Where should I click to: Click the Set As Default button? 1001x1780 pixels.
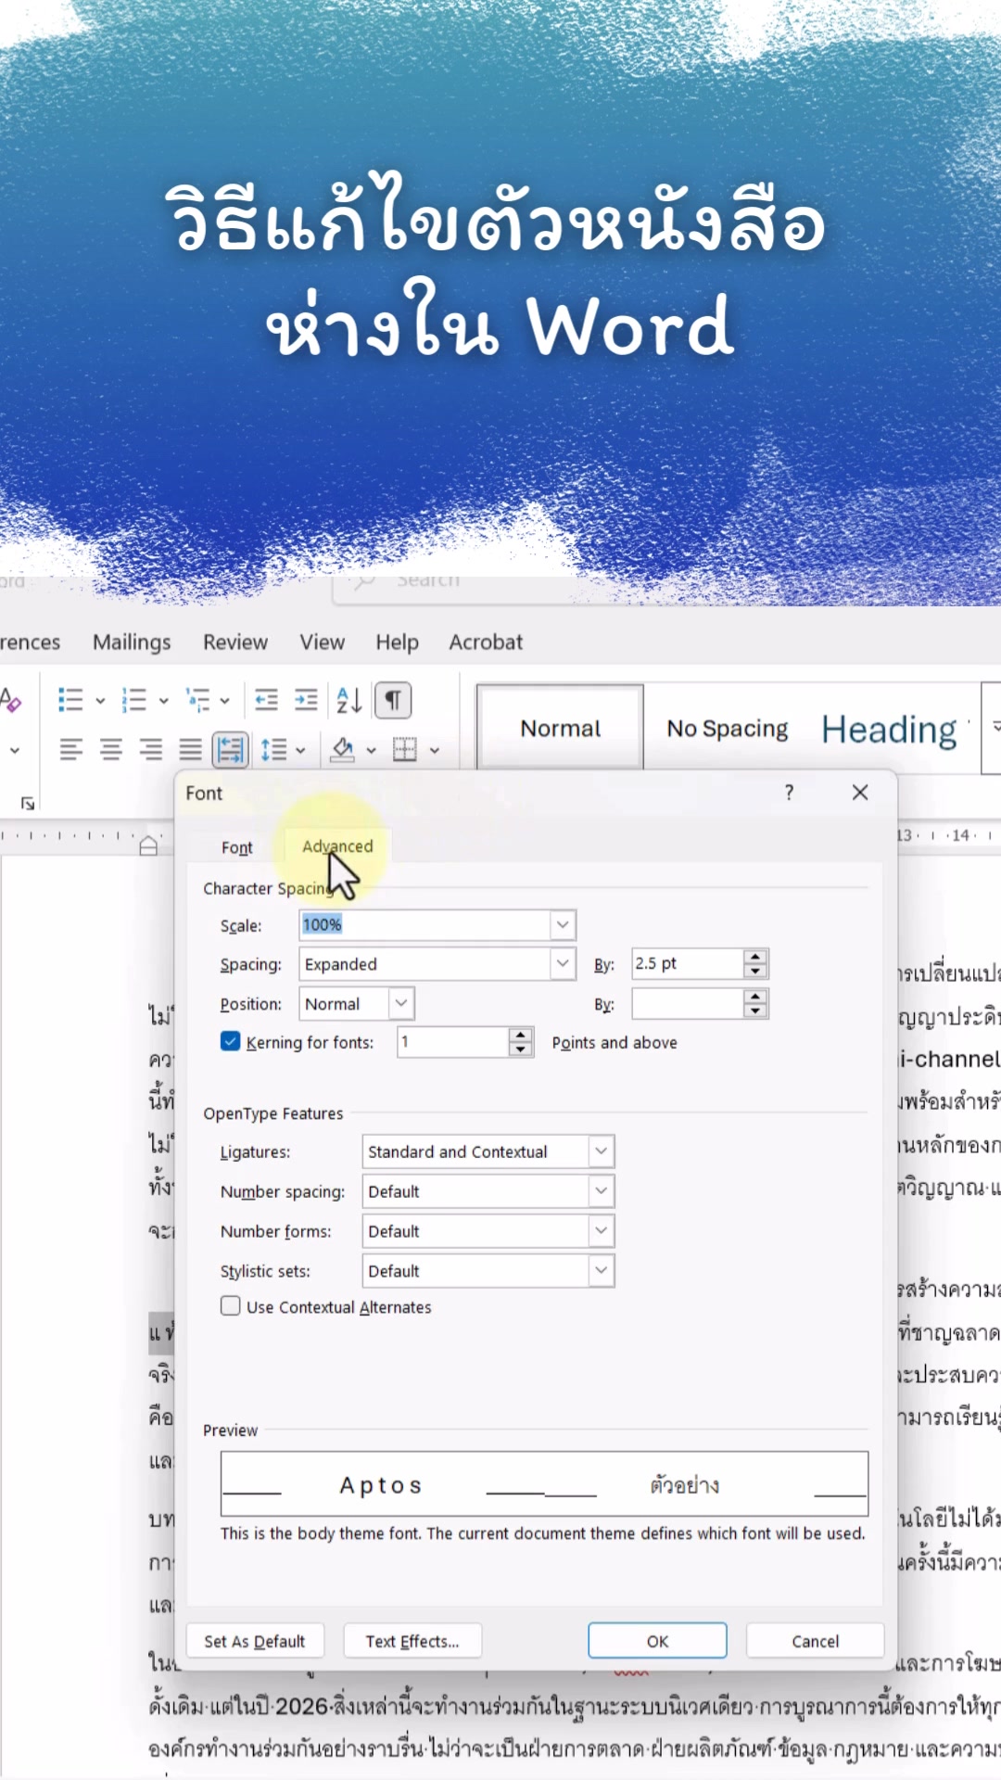point(255,1641)
